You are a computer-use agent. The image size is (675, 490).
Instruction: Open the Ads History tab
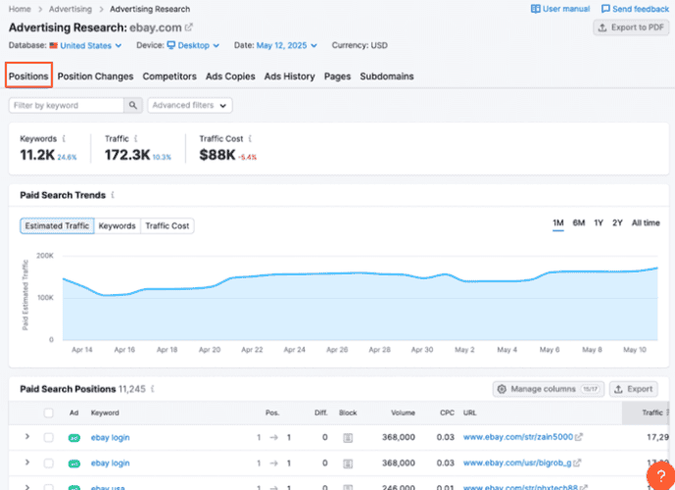pos(290,76)
